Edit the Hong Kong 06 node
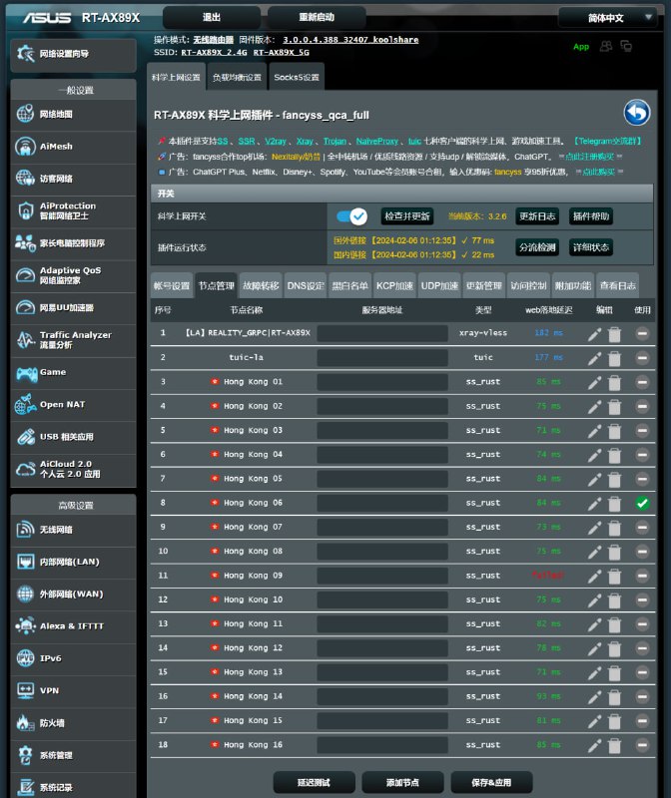 click(594, 504)
